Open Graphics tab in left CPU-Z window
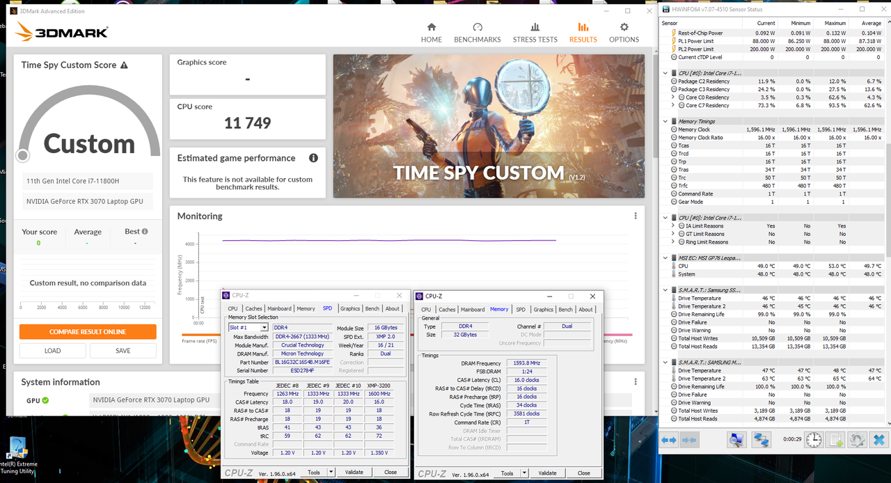This screenshot has width=891, height=483. pyautogui.click(x=350, y=308)
